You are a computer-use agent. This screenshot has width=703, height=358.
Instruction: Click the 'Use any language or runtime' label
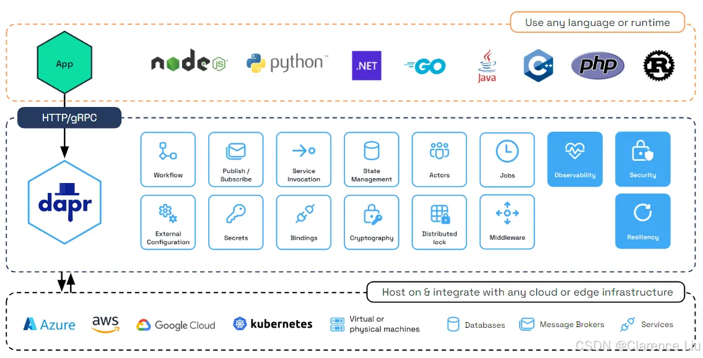pos(598,22)
